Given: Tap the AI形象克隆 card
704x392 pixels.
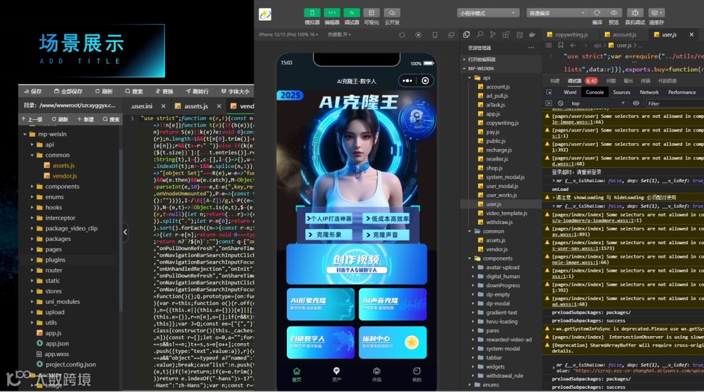Looking at the screenshot, I should (321, 304).
